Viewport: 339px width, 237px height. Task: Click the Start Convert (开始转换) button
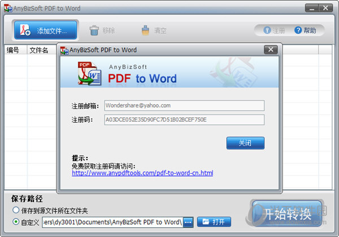tap(288, 213)
